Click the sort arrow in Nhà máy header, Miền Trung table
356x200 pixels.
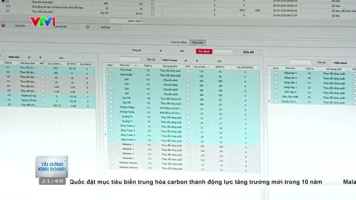click(x=136, y=65)
